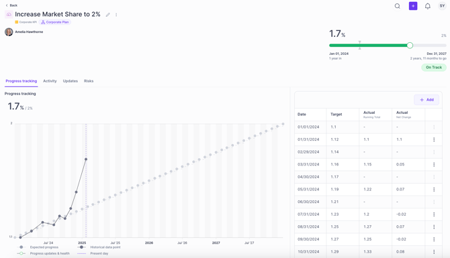
Task: Click the Jan 01, 2024 start date
Action: 339,54
